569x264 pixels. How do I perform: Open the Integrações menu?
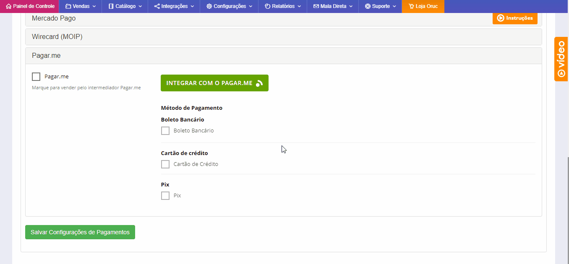[174, 6]
